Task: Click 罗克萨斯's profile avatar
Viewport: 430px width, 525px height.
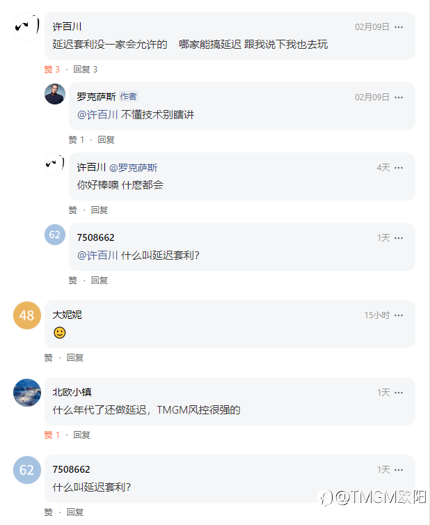Action: 55,95
